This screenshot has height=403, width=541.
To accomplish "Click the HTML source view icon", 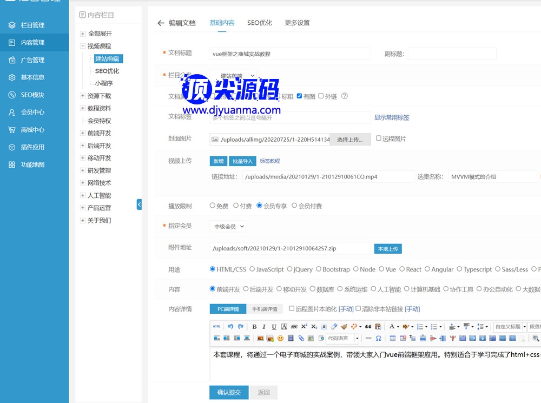I will (x=216, y=327).
